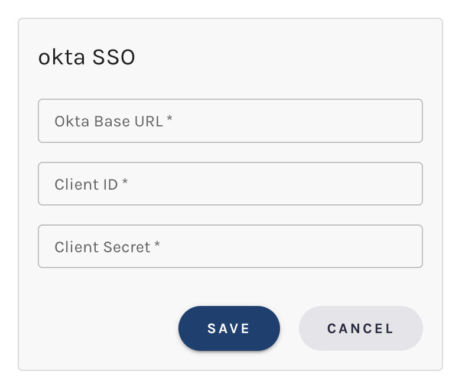
Task: Click the CANCEL button
Action: [x=360, y=328]
